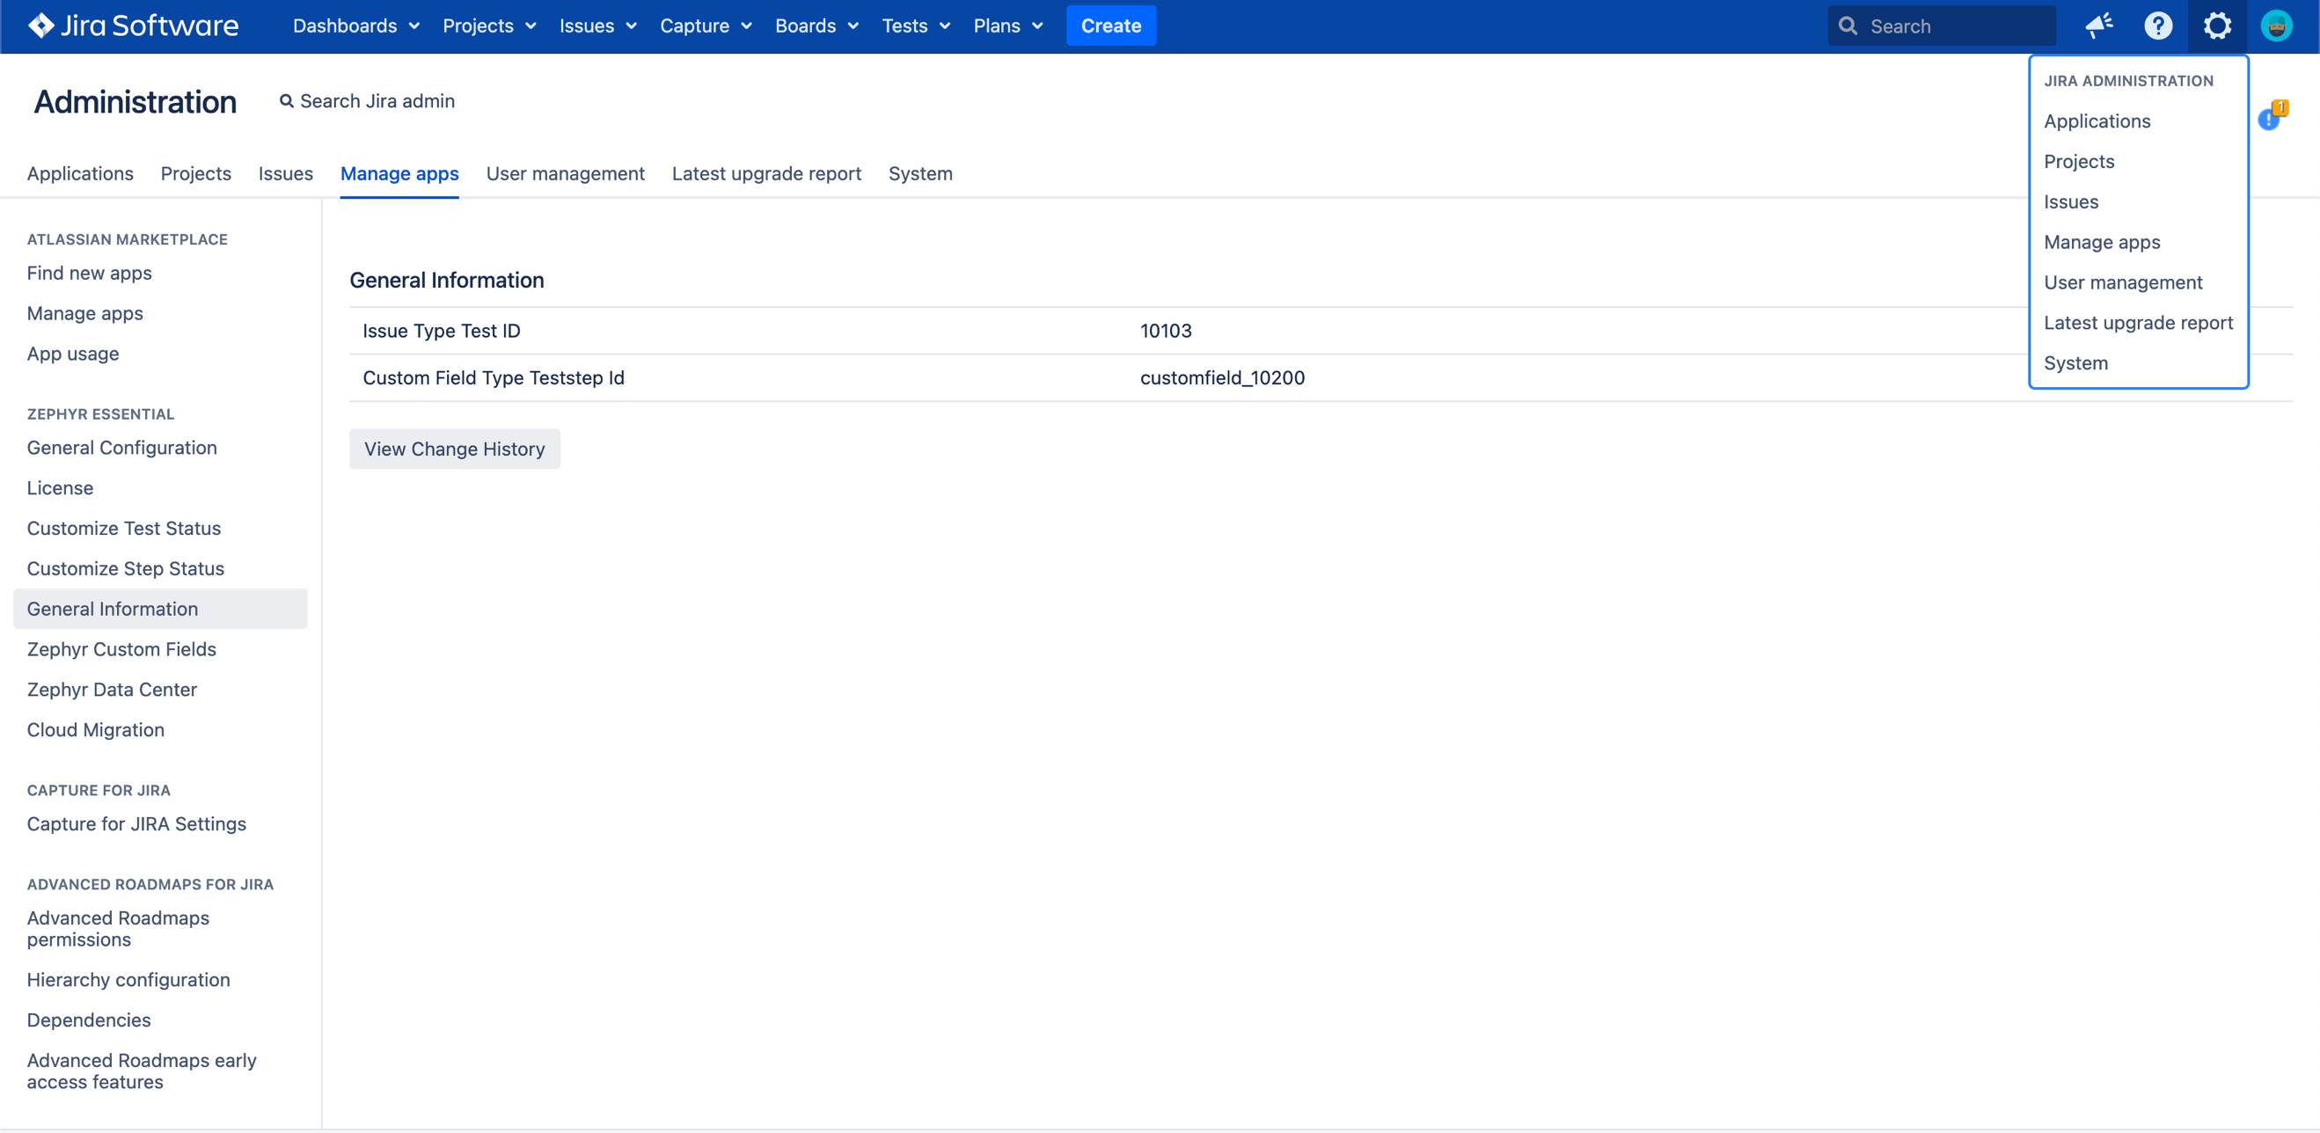Image resolution: width=2320 pixels, height=1133 pixels.
Task: Open the Boards dropdown menu
Action: (x=816, y=26)
